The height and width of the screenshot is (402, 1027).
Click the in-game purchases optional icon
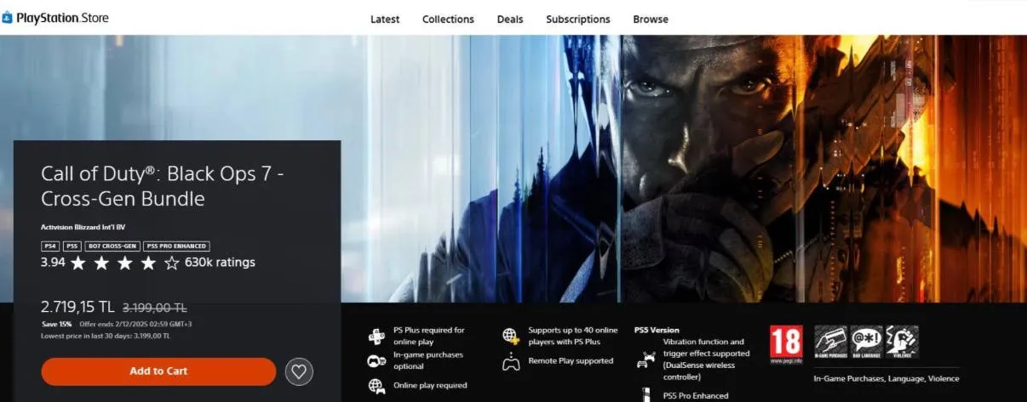tap(376, 360)
